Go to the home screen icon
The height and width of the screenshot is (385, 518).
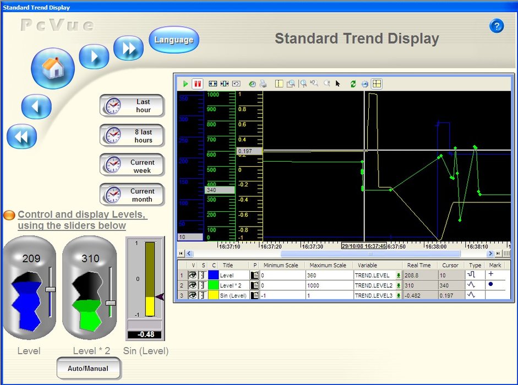pyautogui.click(x=53, y=68)
